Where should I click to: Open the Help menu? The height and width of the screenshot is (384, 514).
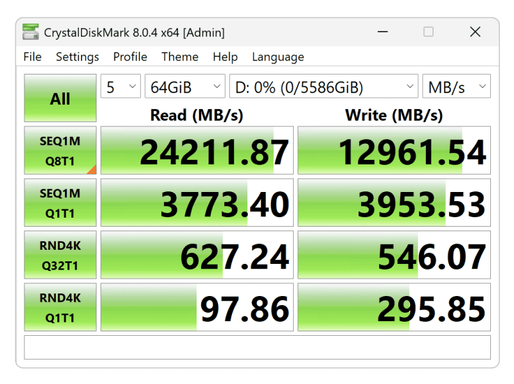pyautogui.click(x=225, y=57)
